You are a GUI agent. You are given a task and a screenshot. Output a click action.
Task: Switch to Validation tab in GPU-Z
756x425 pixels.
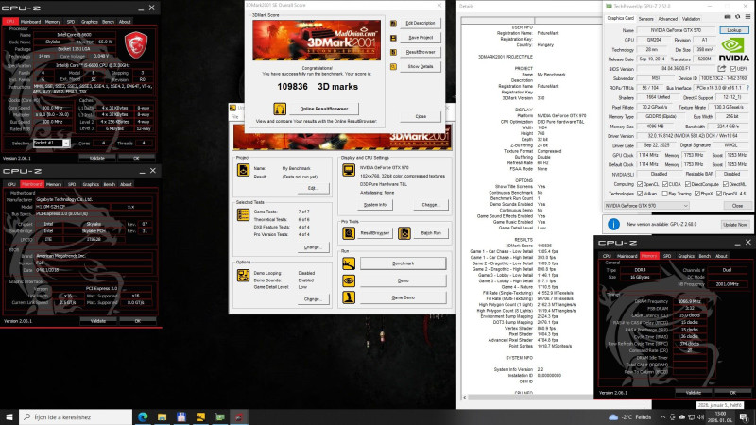point(691,19)
